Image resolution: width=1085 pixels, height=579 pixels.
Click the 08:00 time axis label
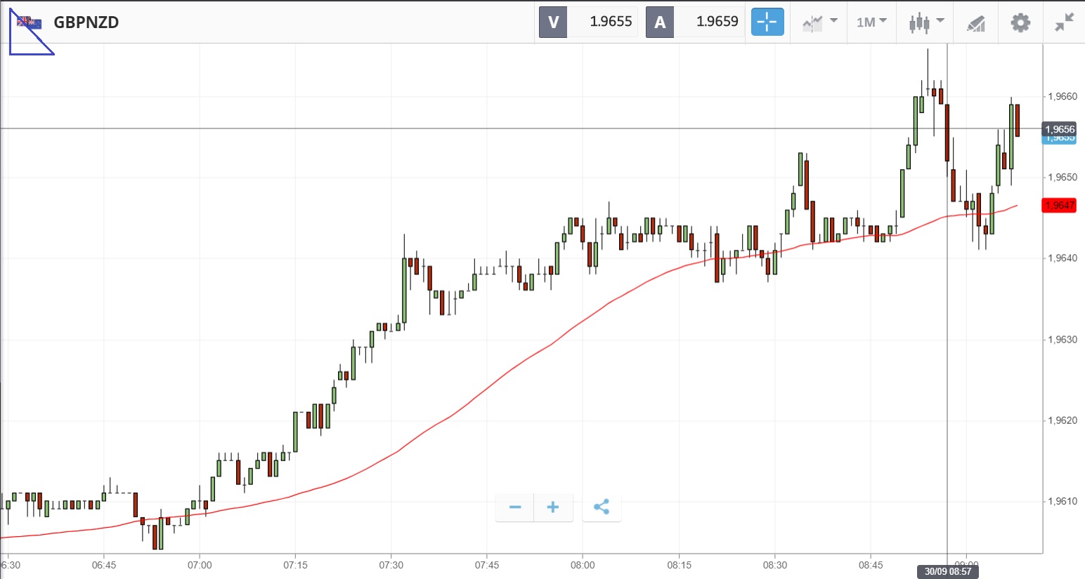(x=583, y=565)
